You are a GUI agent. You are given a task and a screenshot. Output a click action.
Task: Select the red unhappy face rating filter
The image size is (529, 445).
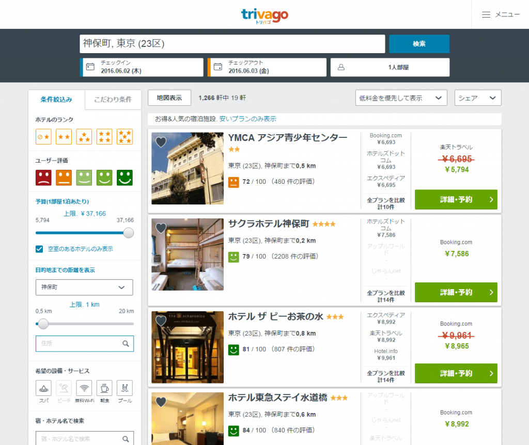pos(43,178)
